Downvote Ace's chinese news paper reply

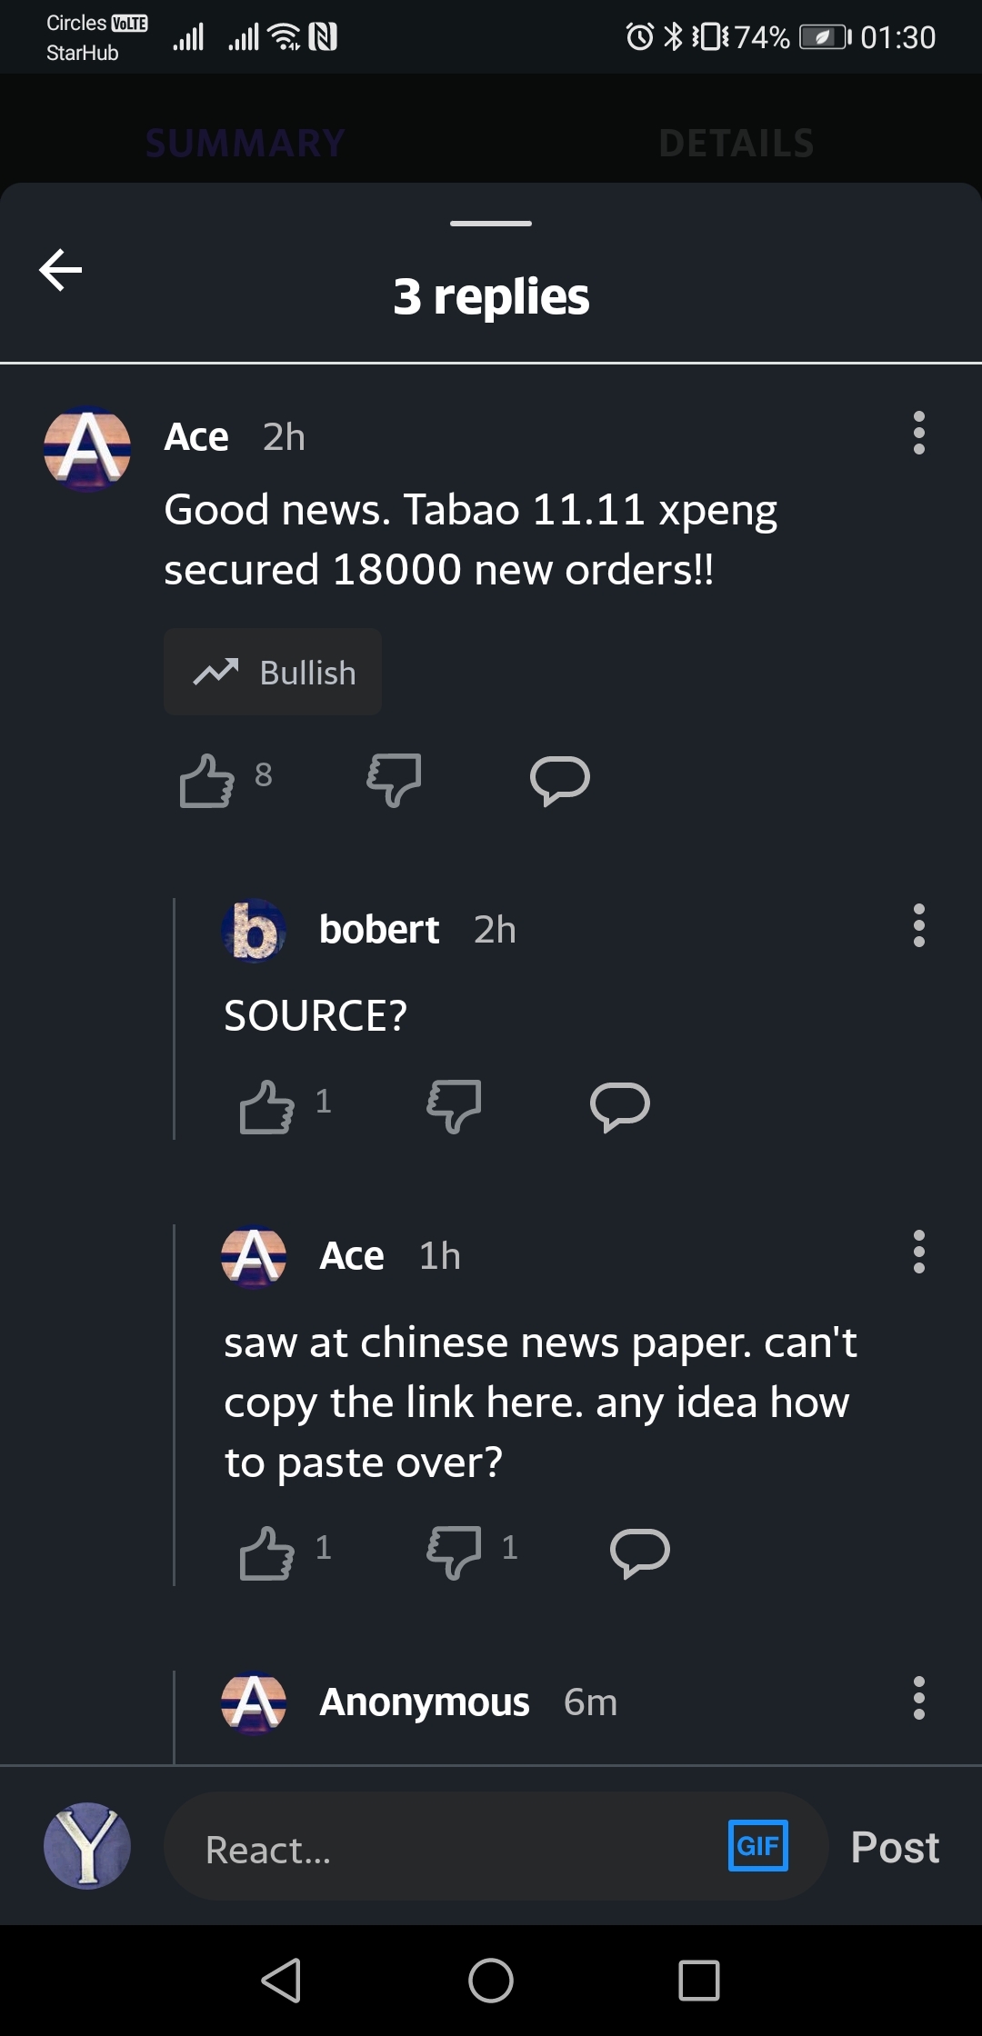[454, 1552]
